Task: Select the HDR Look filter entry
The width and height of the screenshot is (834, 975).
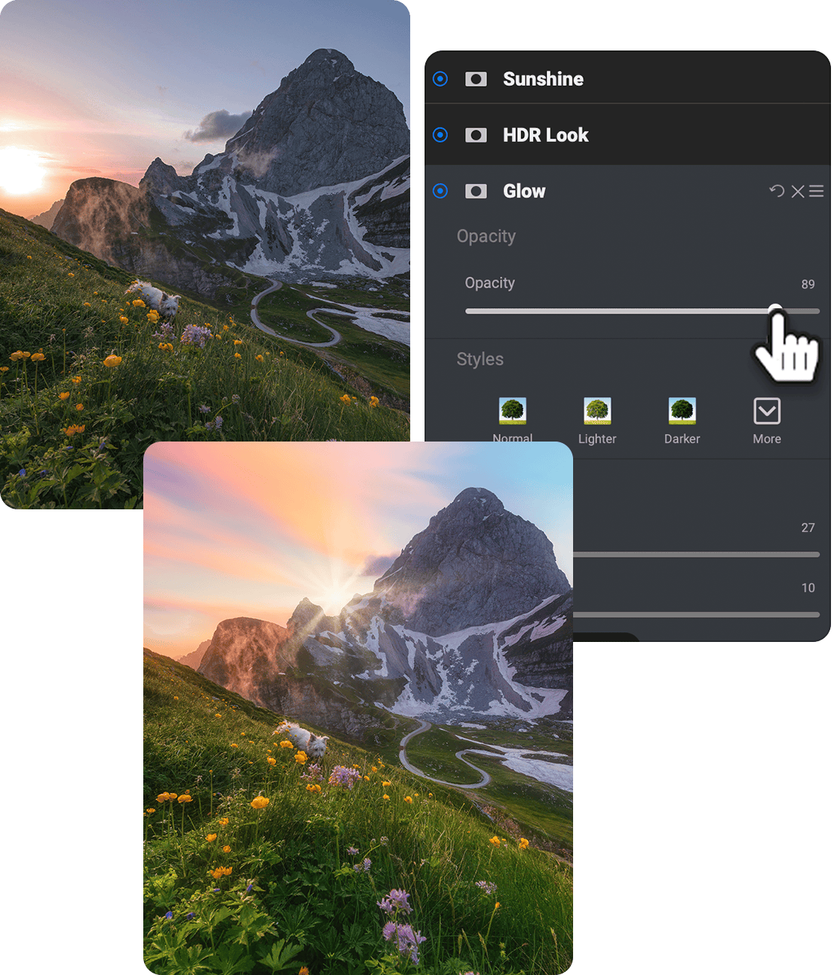Action: pos(546,135)
